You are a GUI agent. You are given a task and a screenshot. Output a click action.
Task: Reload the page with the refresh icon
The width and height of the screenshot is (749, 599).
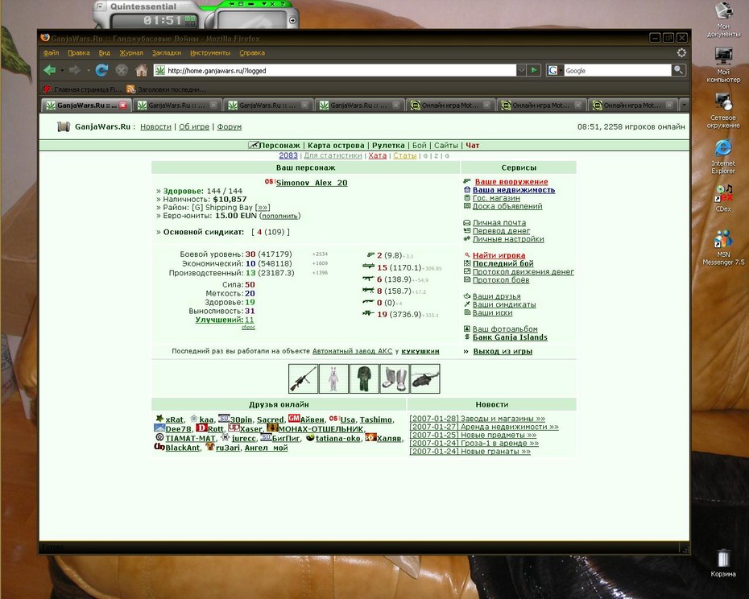101,70
